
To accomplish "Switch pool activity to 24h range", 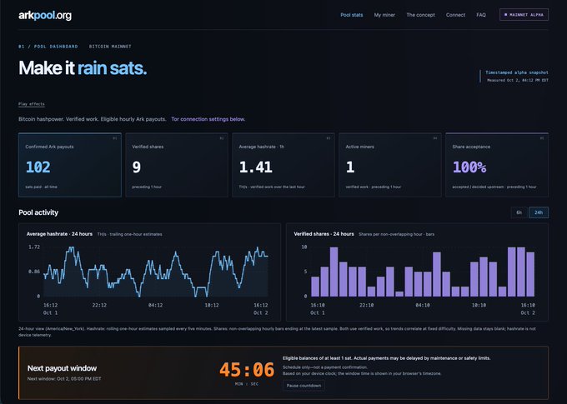I will point(539,212).
